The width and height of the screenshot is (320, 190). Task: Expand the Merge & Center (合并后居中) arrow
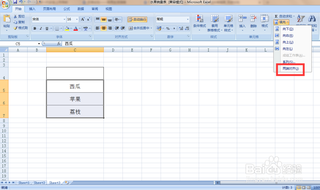pyautogui.click(x=151, y=28)
